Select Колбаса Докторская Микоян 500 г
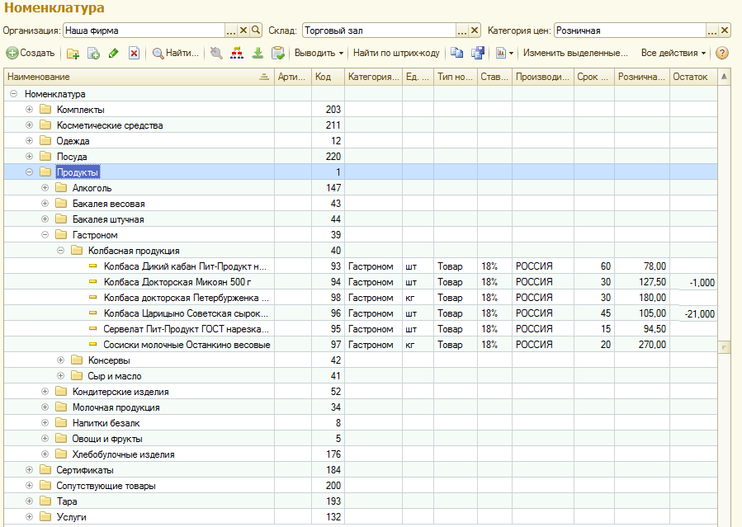This screenshot has height=527, width=742. pos(361,282)
